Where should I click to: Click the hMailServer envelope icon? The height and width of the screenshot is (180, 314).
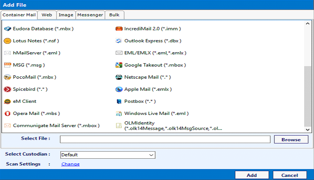[x=7, y=53]
